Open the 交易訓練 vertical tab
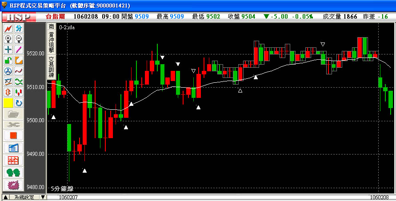The height and width of the screenshot is (201, 396). tap(51, 67)
